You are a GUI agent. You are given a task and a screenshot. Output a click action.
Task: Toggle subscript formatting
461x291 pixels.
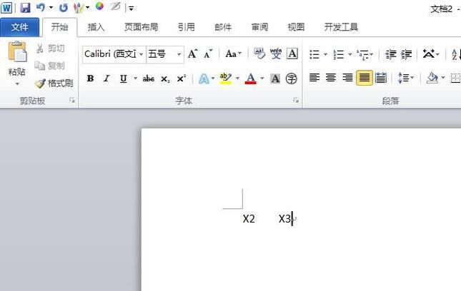click(x=165, y=78)
